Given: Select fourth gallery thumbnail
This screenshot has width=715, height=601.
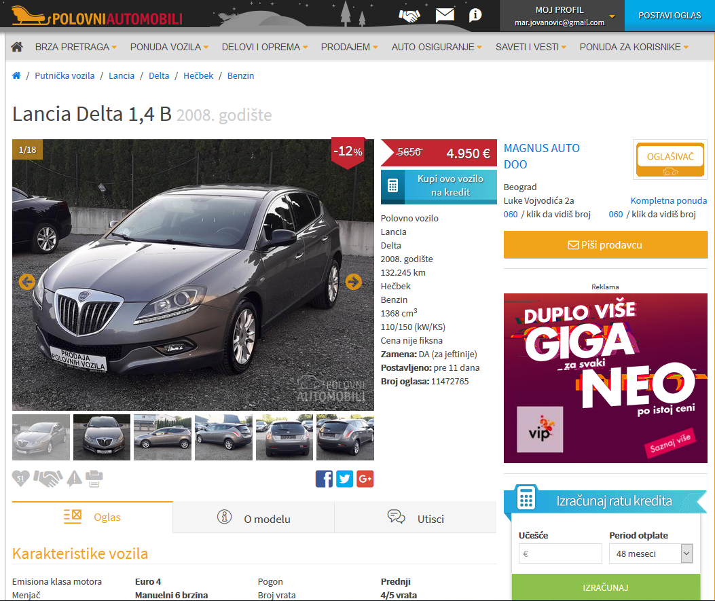Looking at the screenshot, I should (x=223, y=437).
